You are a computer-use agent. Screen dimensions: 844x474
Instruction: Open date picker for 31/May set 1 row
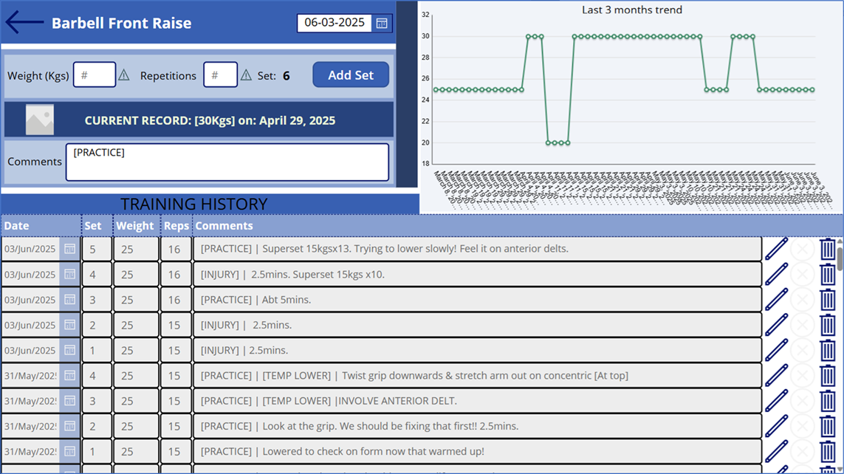click(69, 451)
